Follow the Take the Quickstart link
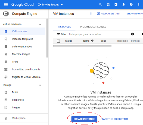 [x=115, y=119]
